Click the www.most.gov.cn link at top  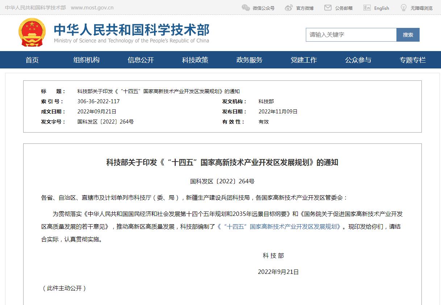click(x=92, y=8)
